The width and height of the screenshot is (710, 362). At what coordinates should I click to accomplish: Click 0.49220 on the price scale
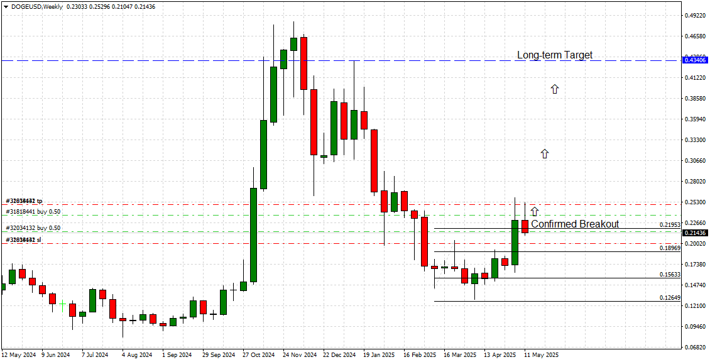696,15
